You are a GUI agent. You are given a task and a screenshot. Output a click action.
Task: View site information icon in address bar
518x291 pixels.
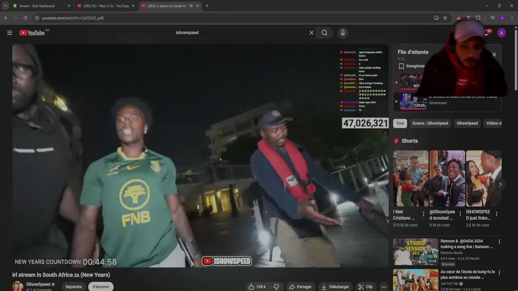coord(37,18)
